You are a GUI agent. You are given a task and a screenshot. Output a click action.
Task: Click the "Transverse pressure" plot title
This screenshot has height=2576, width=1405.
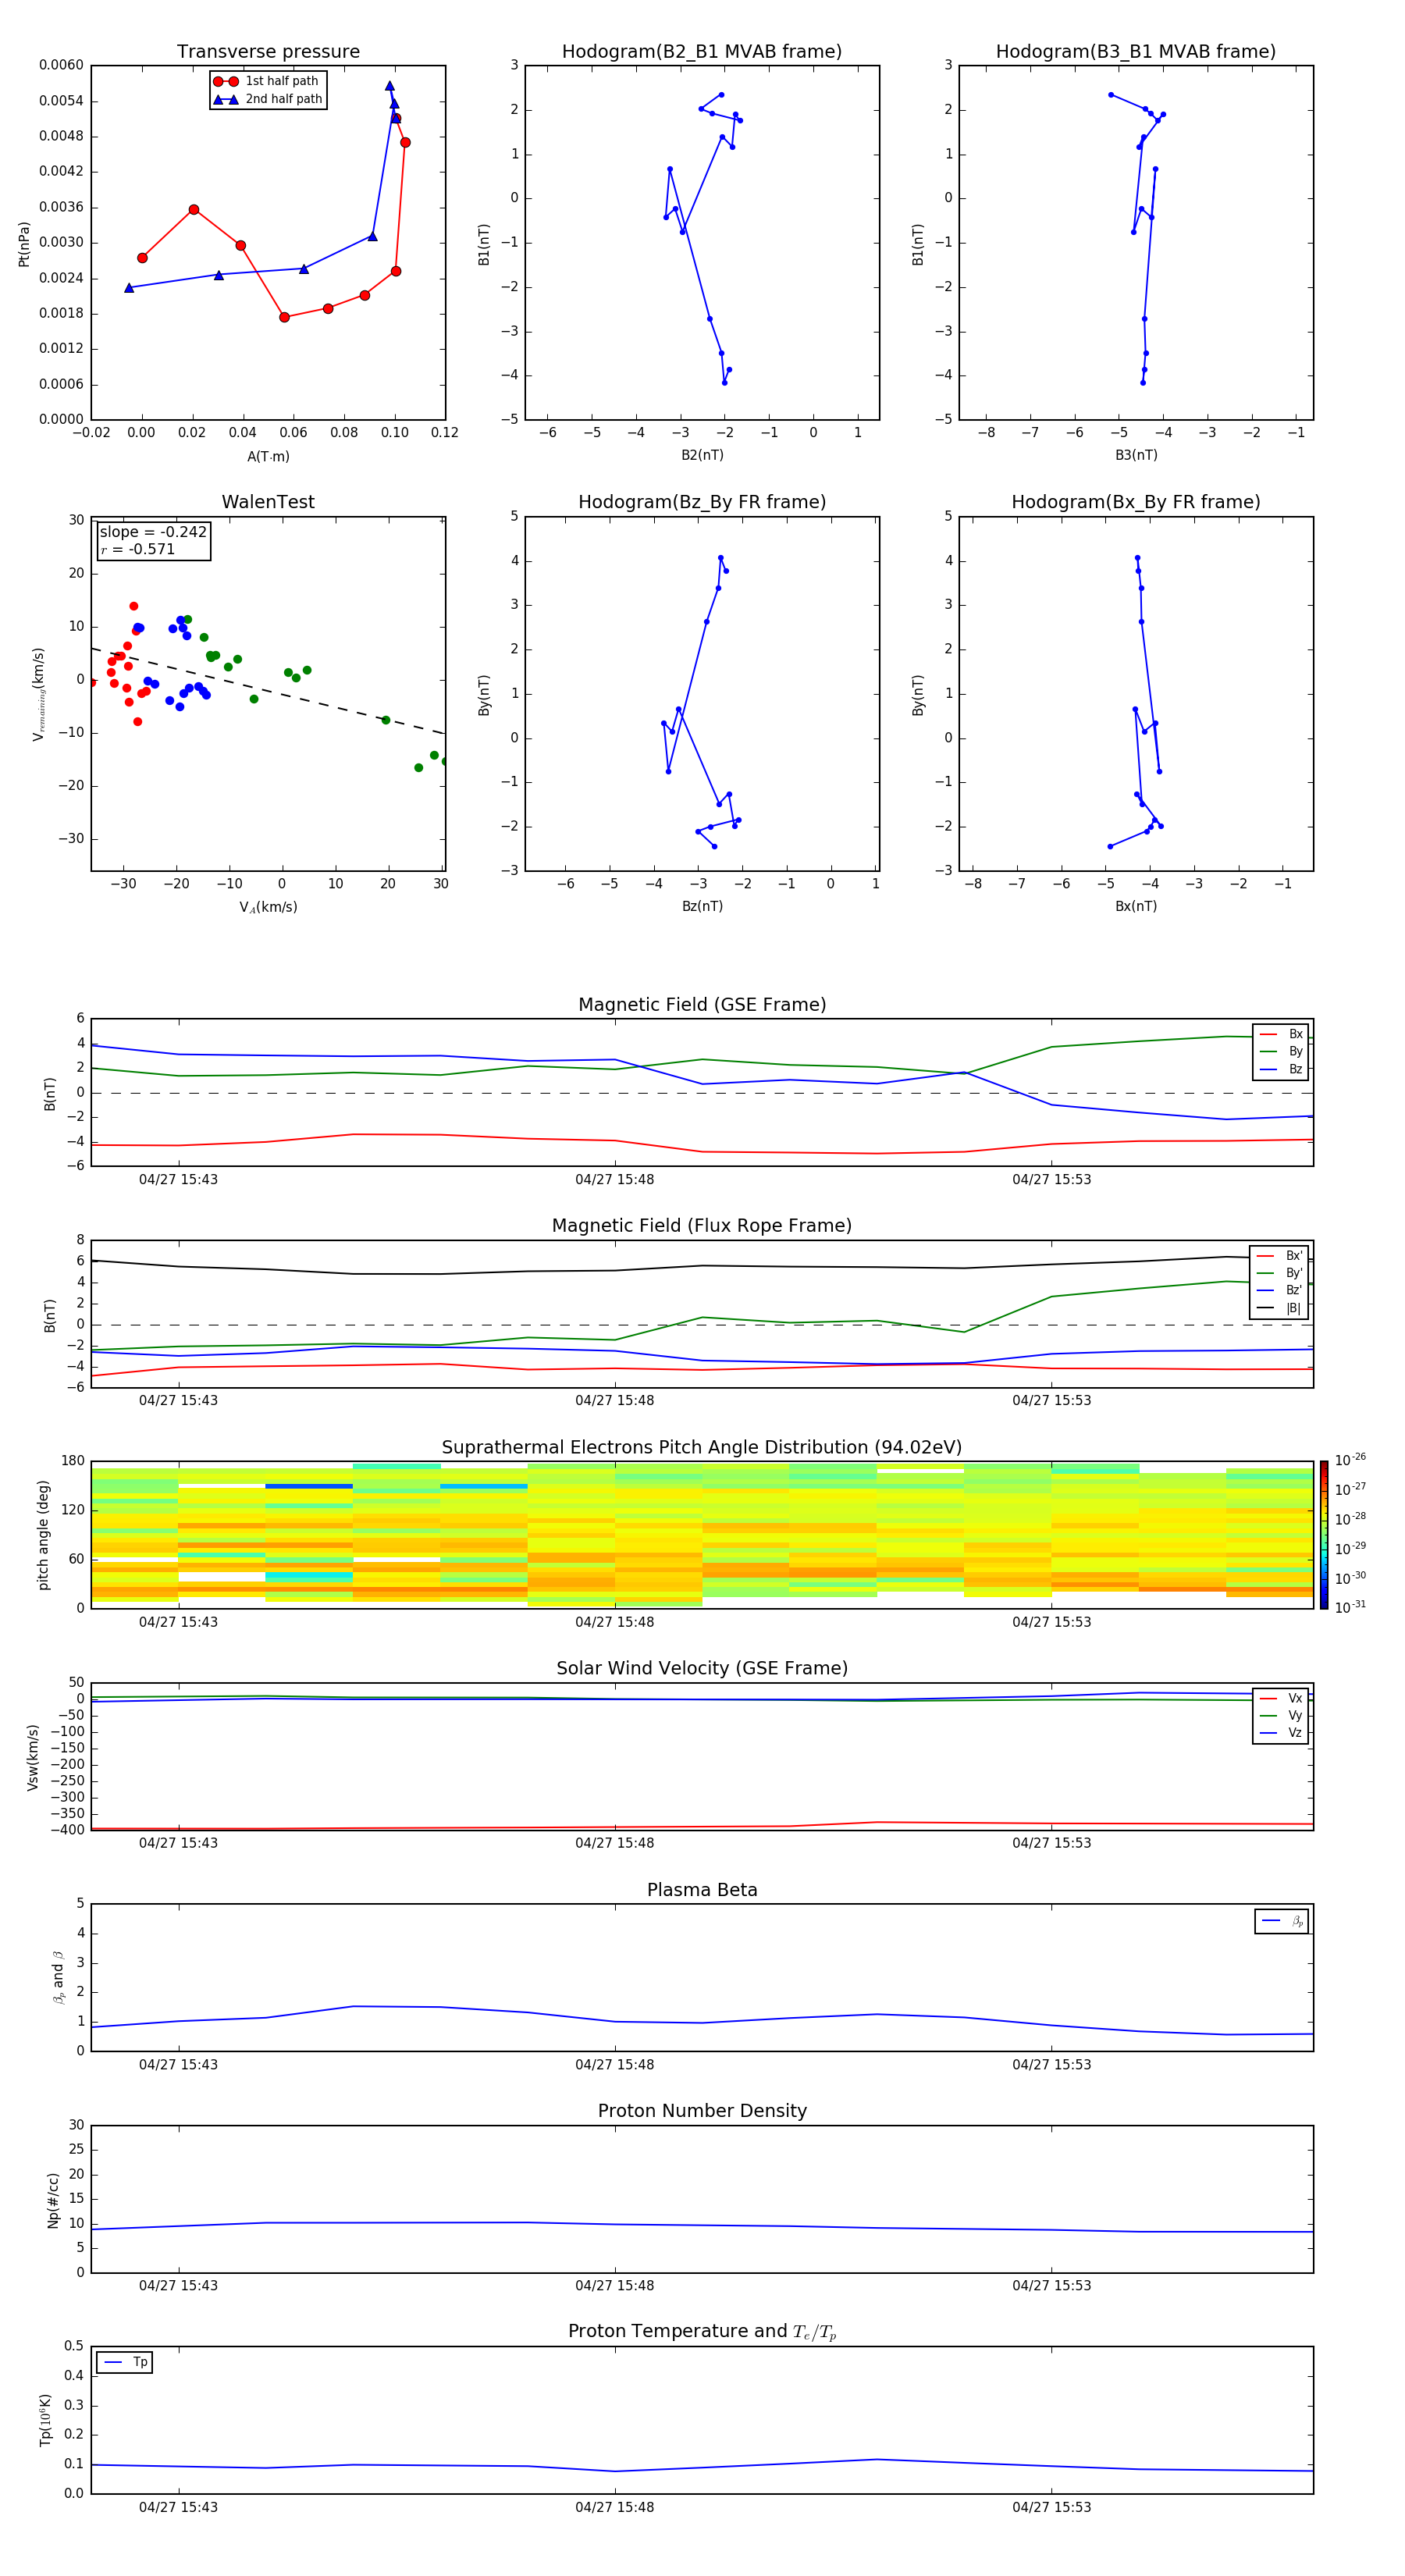coord(268,52)
